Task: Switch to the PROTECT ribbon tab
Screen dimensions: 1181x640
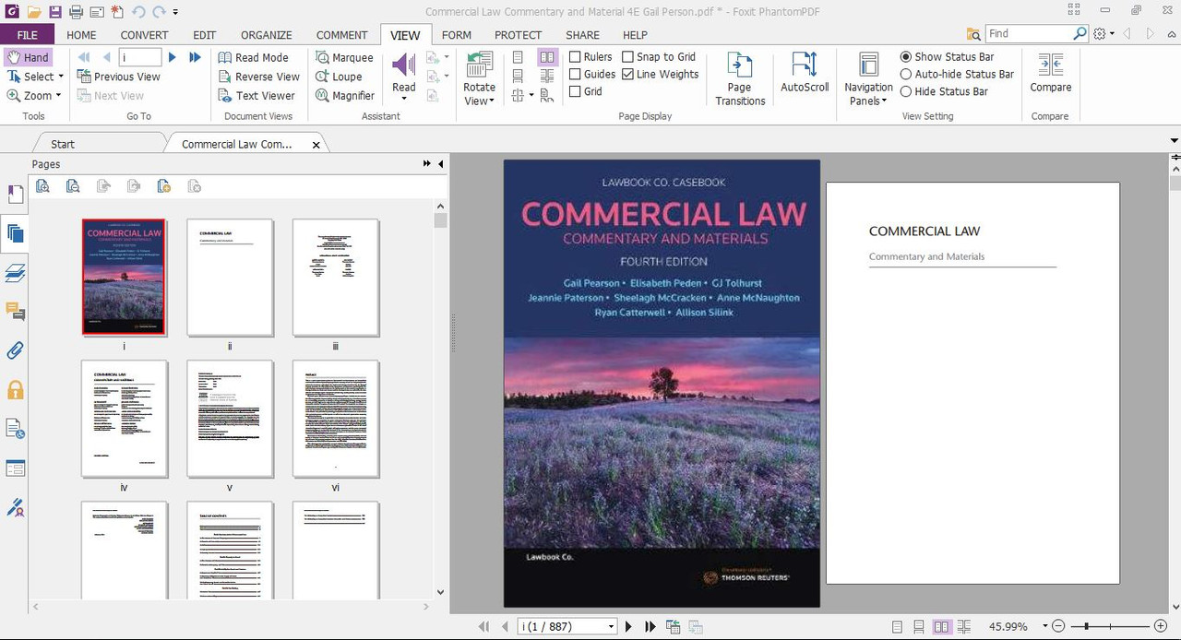Action: (x=518, y=35)
